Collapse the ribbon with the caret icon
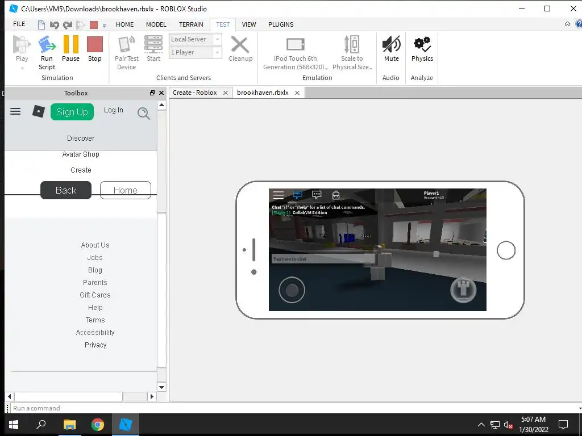The width and height of the screenshot is (582, 436). point(567,24)
